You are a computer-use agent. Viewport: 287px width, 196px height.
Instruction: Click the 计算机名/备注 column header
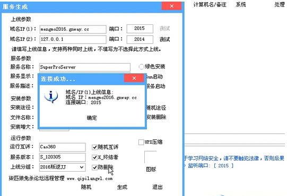pos(210,5)
